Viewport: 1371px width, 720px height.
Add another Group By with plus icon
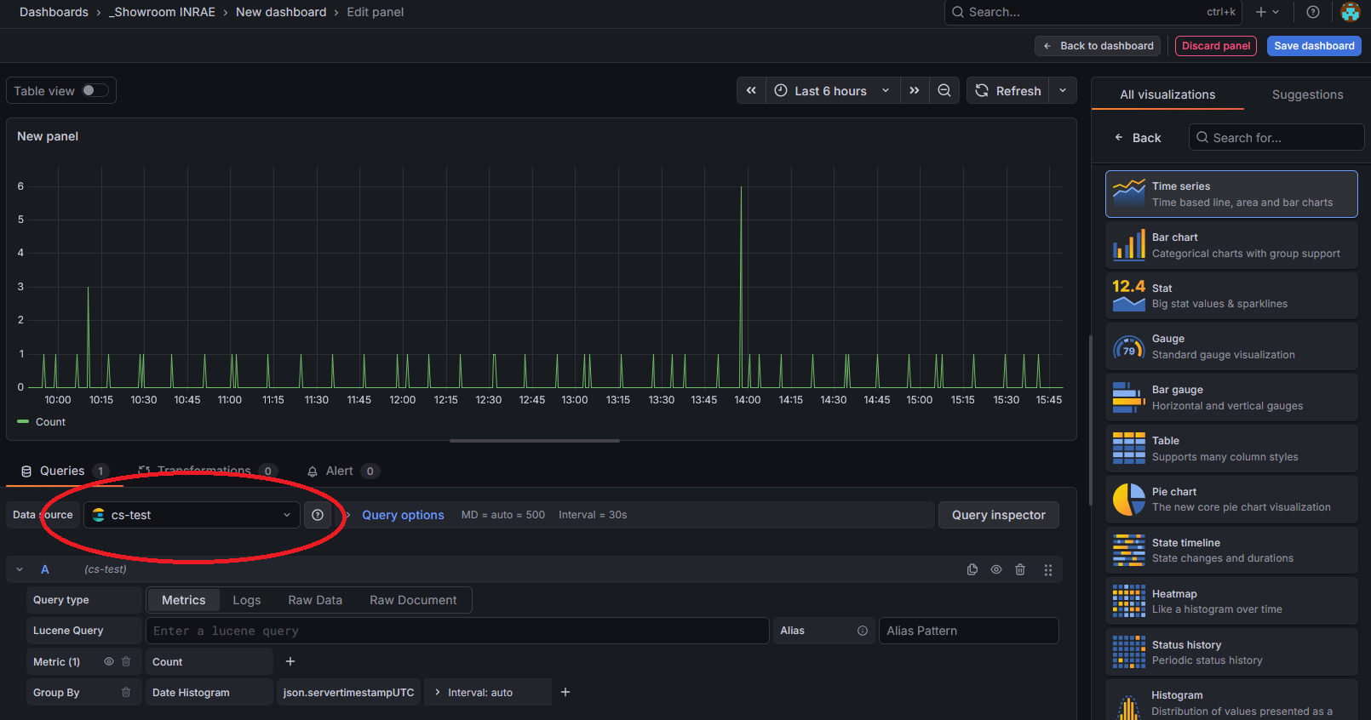(x=565, y=692)
